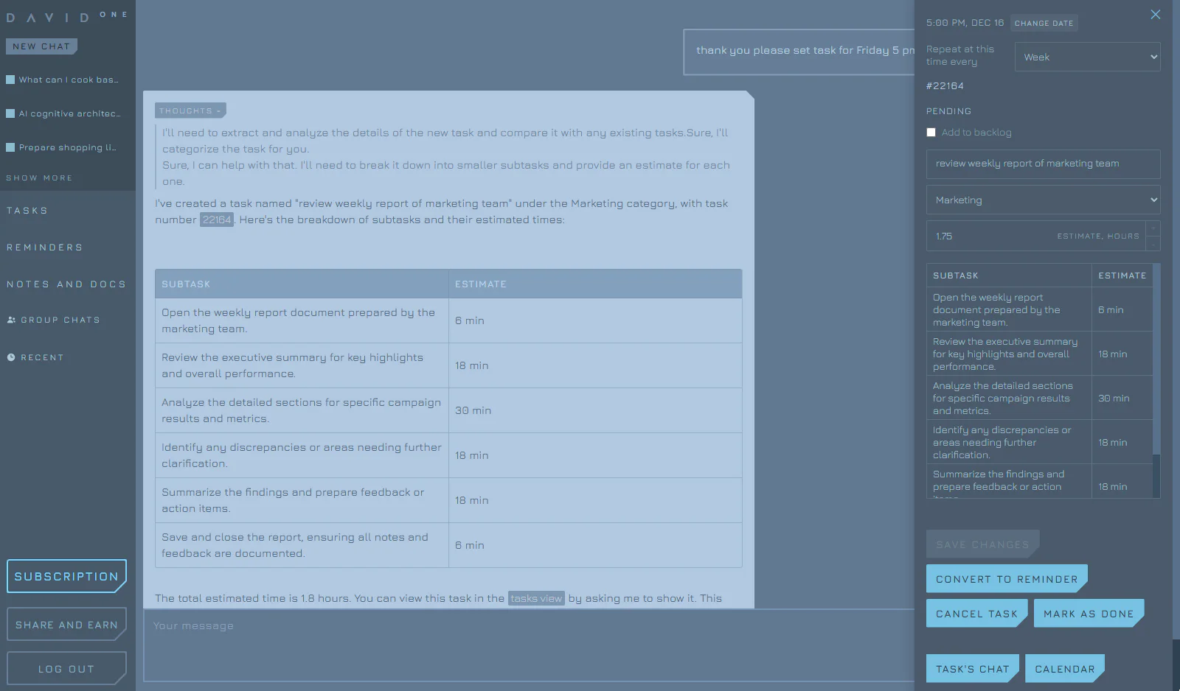Viewport: 1180px width, 691px height.
Task: Click CONVERT TO REMINDER
Action: (x=1006, y=578)
